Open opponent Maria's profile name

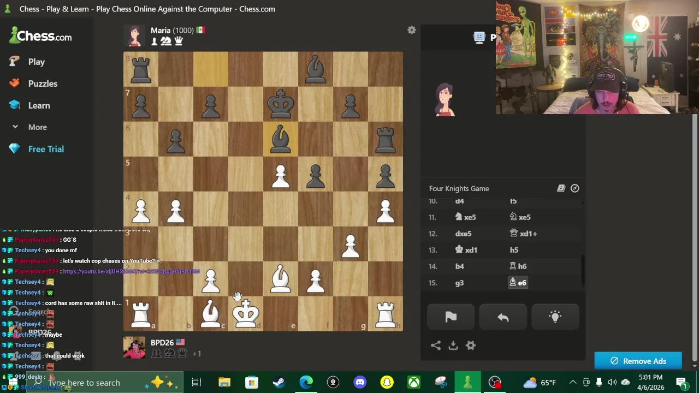pos(161,30)
